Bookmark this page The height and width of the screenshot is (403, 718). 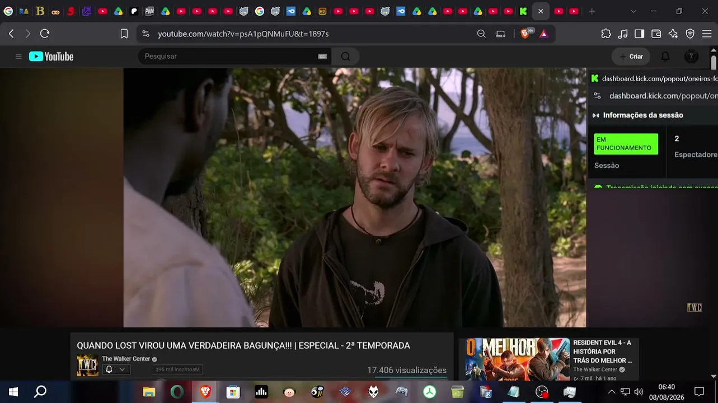click(124, 34)
